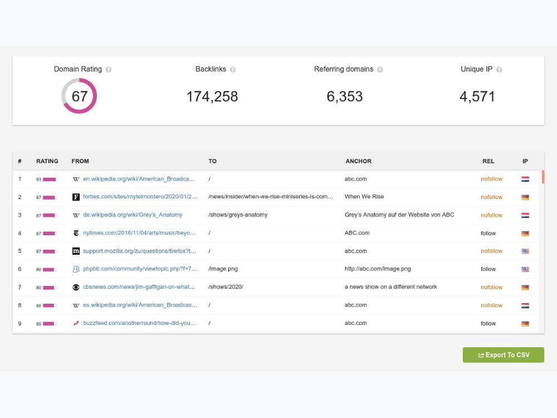
Task: Click the Forbes favicon in row 2
Action: 76,197
